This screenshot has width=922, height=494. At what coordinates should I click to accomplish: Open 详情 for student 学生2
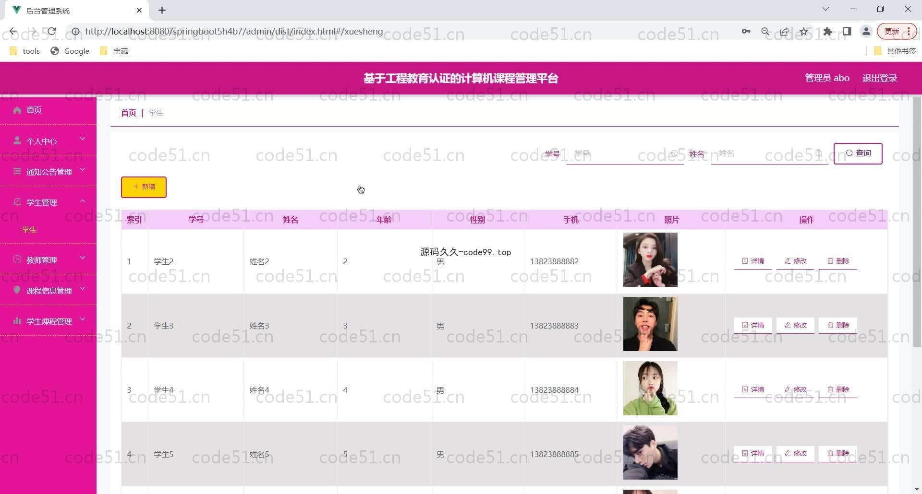pyautogui.click(x=752, y=261)
